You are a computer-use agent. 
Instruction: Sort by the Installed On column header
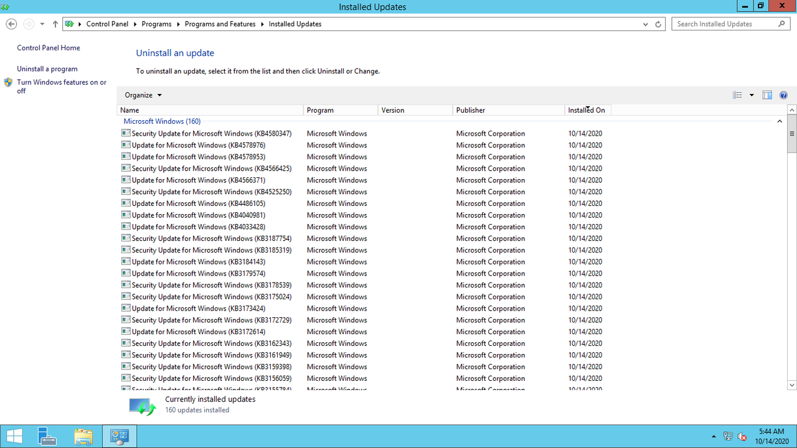(588, 110)
